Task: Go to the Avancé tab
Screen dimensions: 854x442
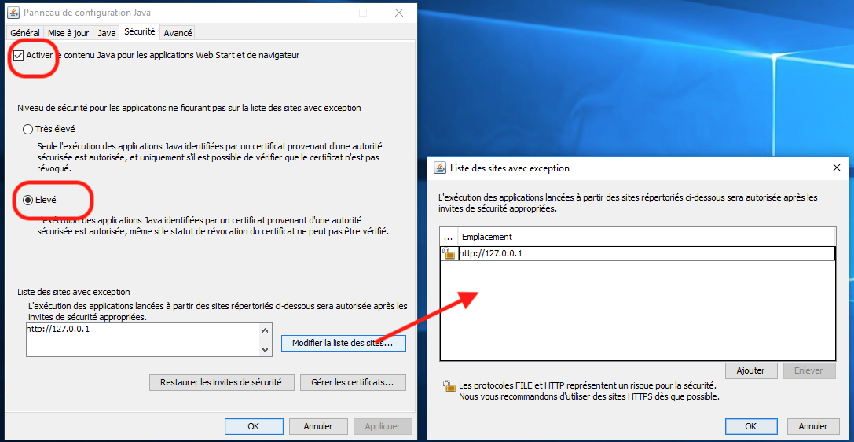Action: pyautogui.click(x=178, y=33)
